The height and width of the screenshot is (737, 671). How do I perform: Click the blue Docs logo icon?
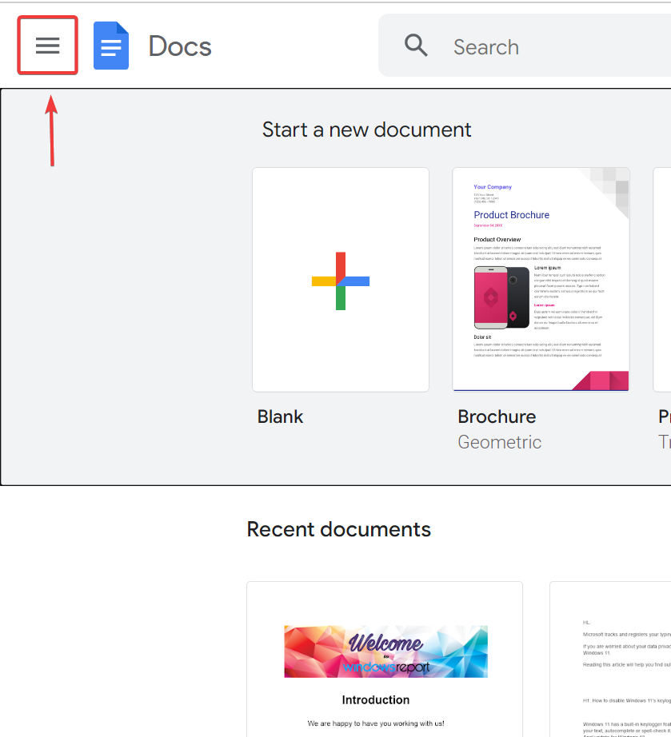(111, 46)
